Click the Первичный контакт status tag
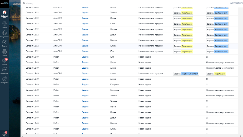 [190, 74]
